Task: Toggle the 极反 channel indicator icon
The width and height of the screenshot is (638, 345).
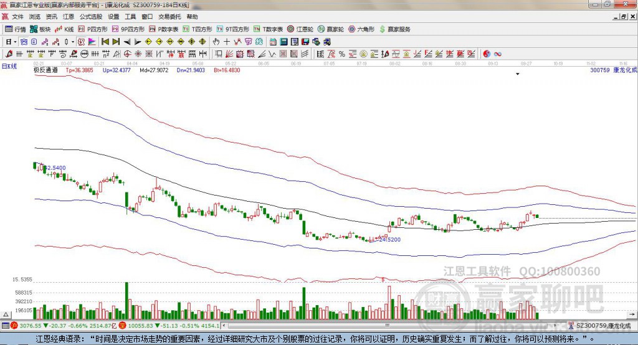Action: [x=81, y=42]
